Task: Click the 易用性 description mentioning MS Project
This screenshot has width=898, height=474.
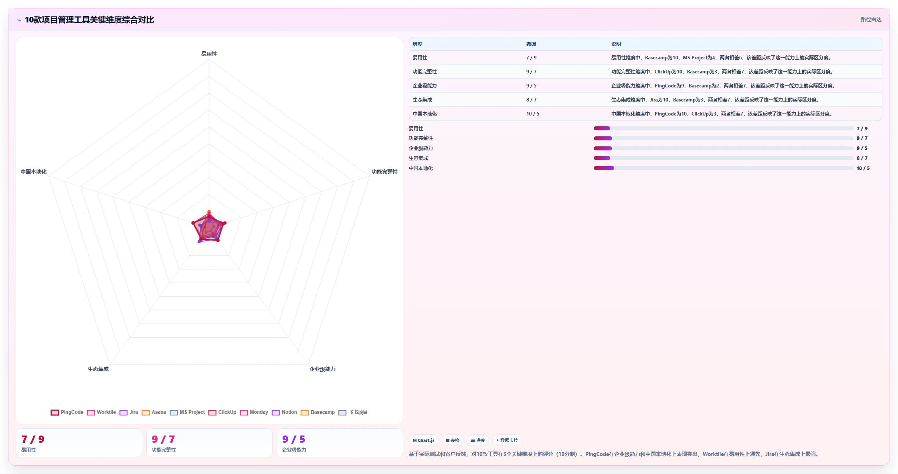Action: pos(722,58)
